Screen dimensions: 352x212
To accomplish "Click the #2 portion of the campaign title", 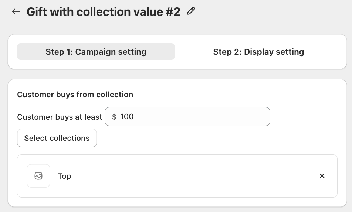I will (x=173, y=12).
